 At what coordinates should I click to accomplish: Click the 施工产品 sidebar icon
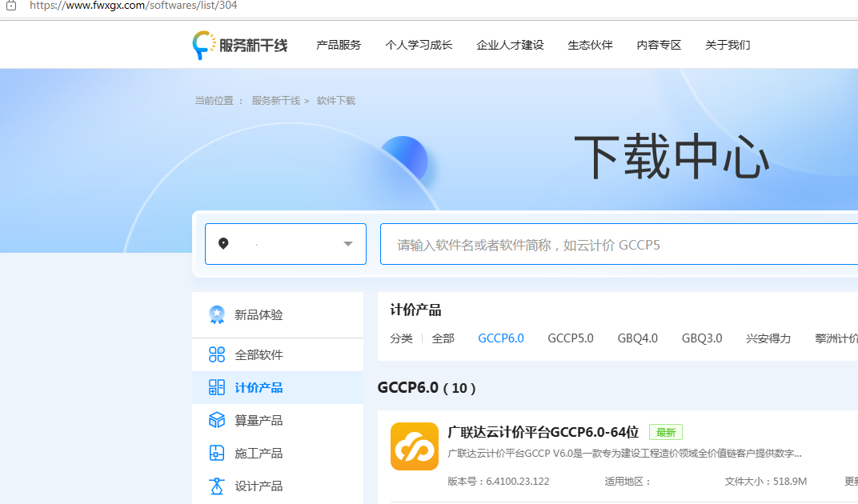(217, 453)
